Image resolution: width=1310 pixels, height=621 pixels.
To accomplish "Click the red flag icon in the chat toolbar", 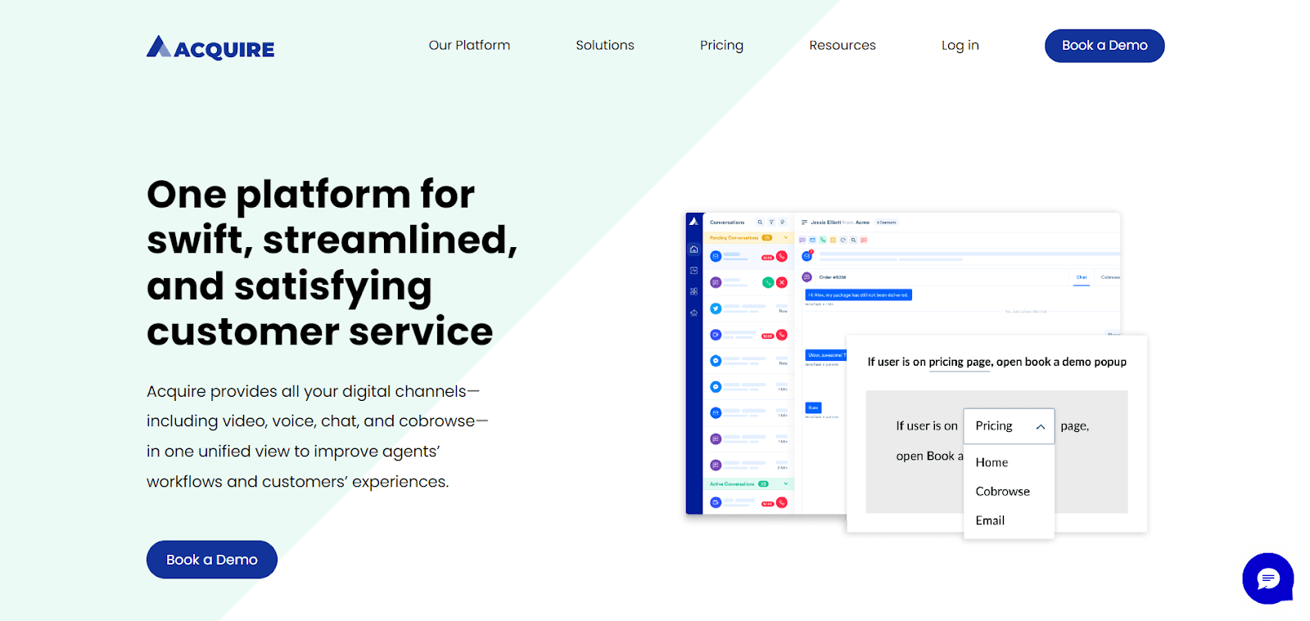I will pyautogui.click(x=864, y=240).
